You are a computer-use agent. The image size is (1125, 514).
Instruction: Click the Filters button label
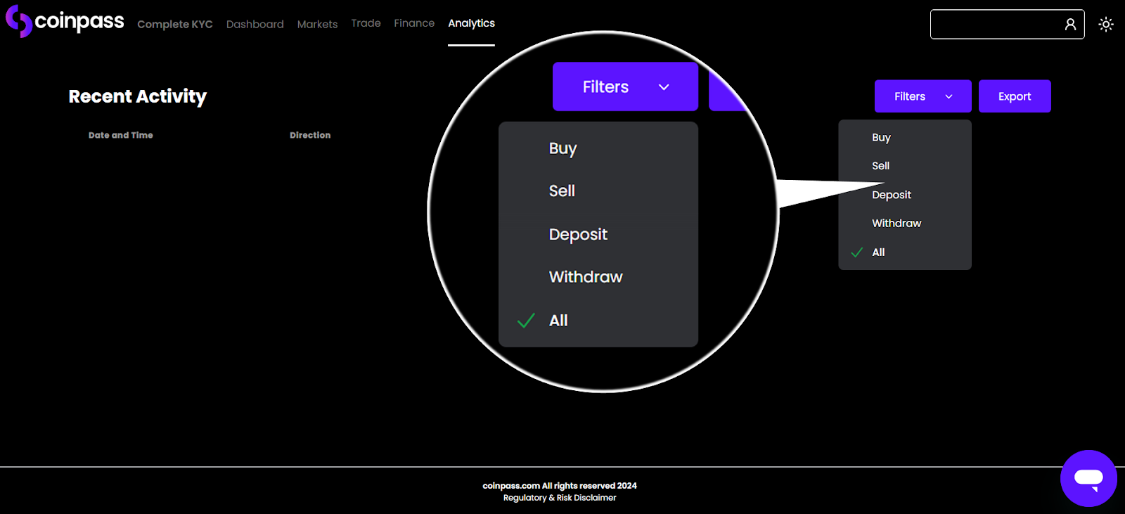pos(909,96)
